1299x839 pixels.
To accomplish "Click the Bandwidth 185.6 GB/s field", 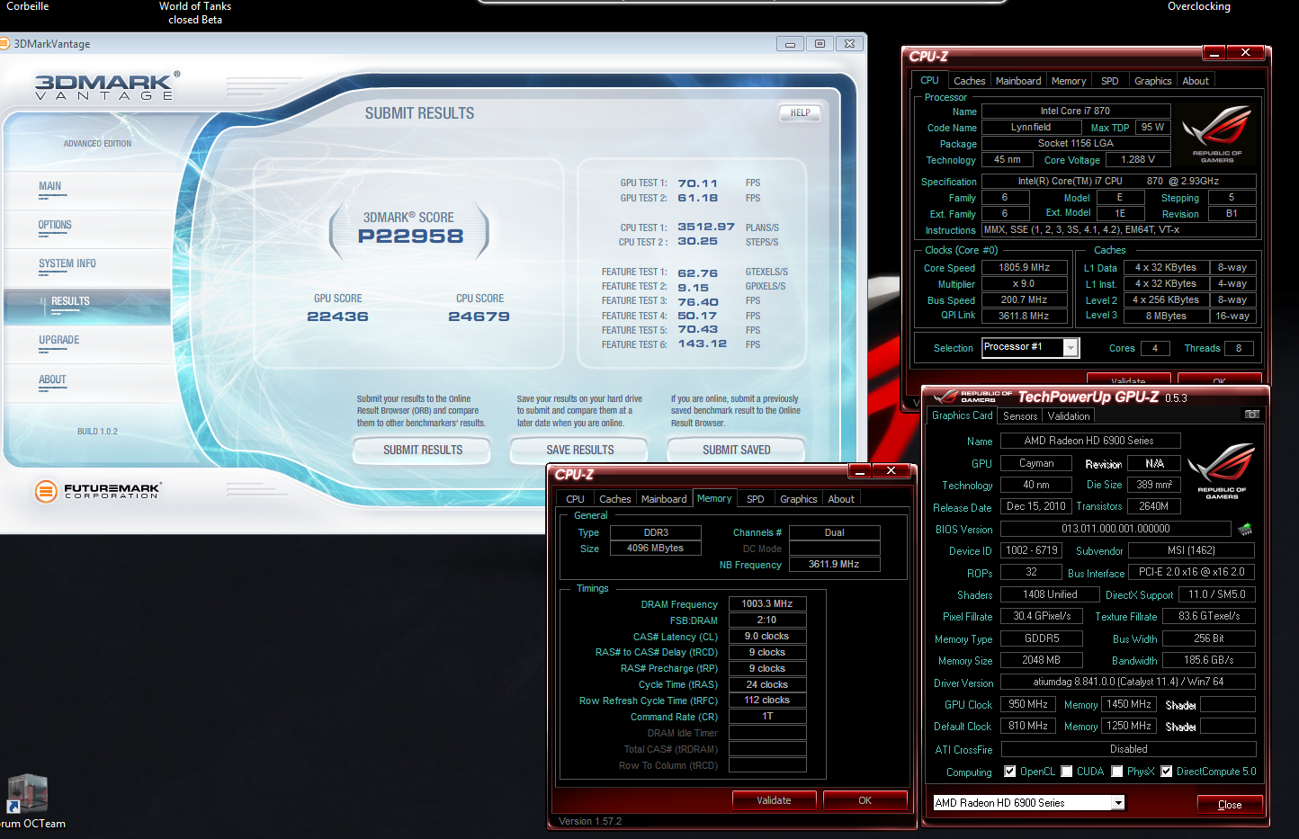I will [x=1208, y=660].
